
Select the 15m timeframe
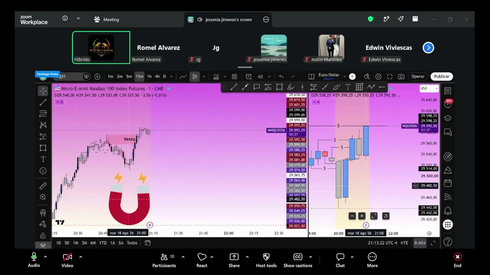139,76
